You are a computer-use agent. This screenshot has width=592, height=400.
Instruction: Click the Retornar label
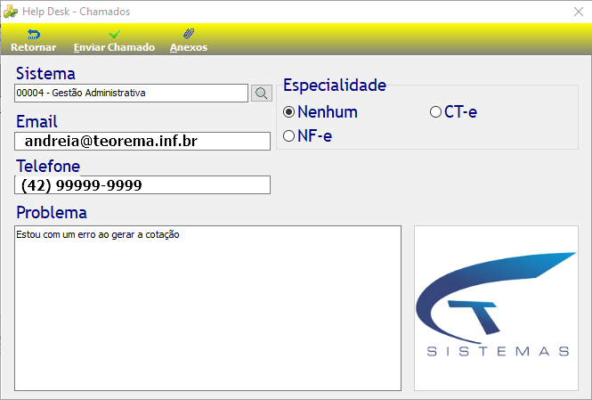pyautogui.click(x=34, y=47)
